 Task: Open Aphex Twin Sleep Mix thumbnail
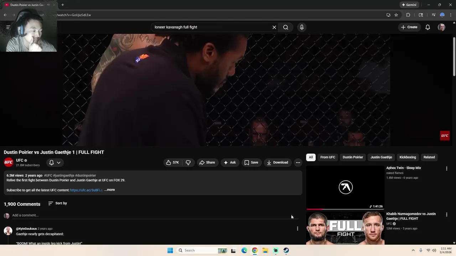click(x=345, y=187)
